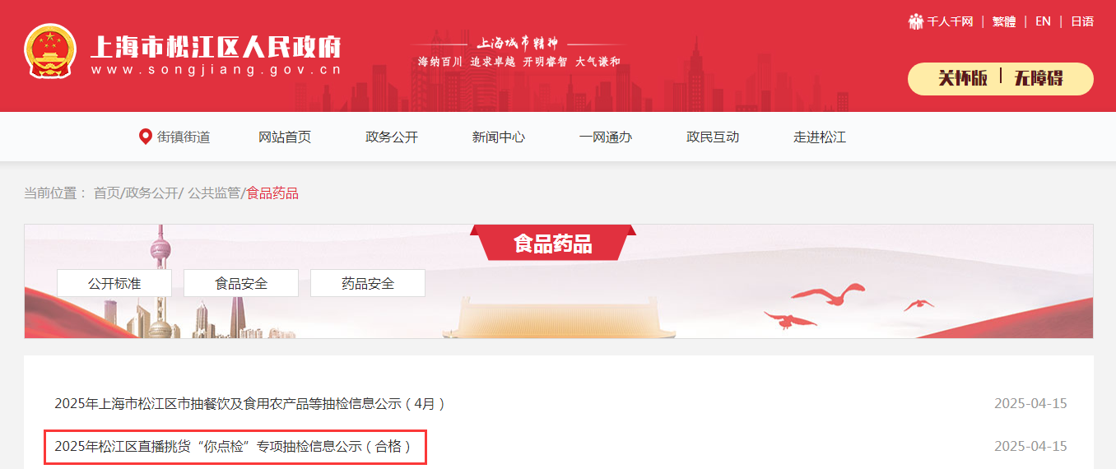
Task: Click the 公开标准 button
Action: [x=114, y=283]
